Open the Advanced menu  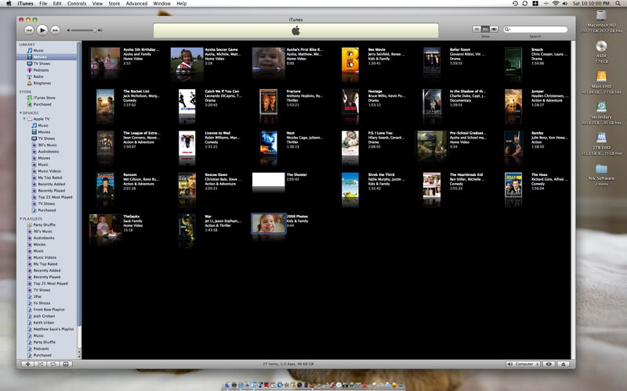136,4
